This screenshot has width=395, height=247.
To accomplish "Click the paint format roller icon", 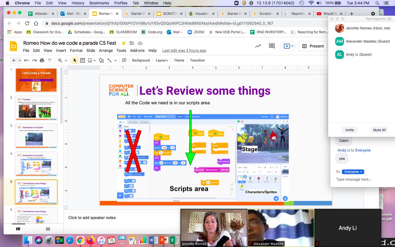I will (x=50, y=61).
